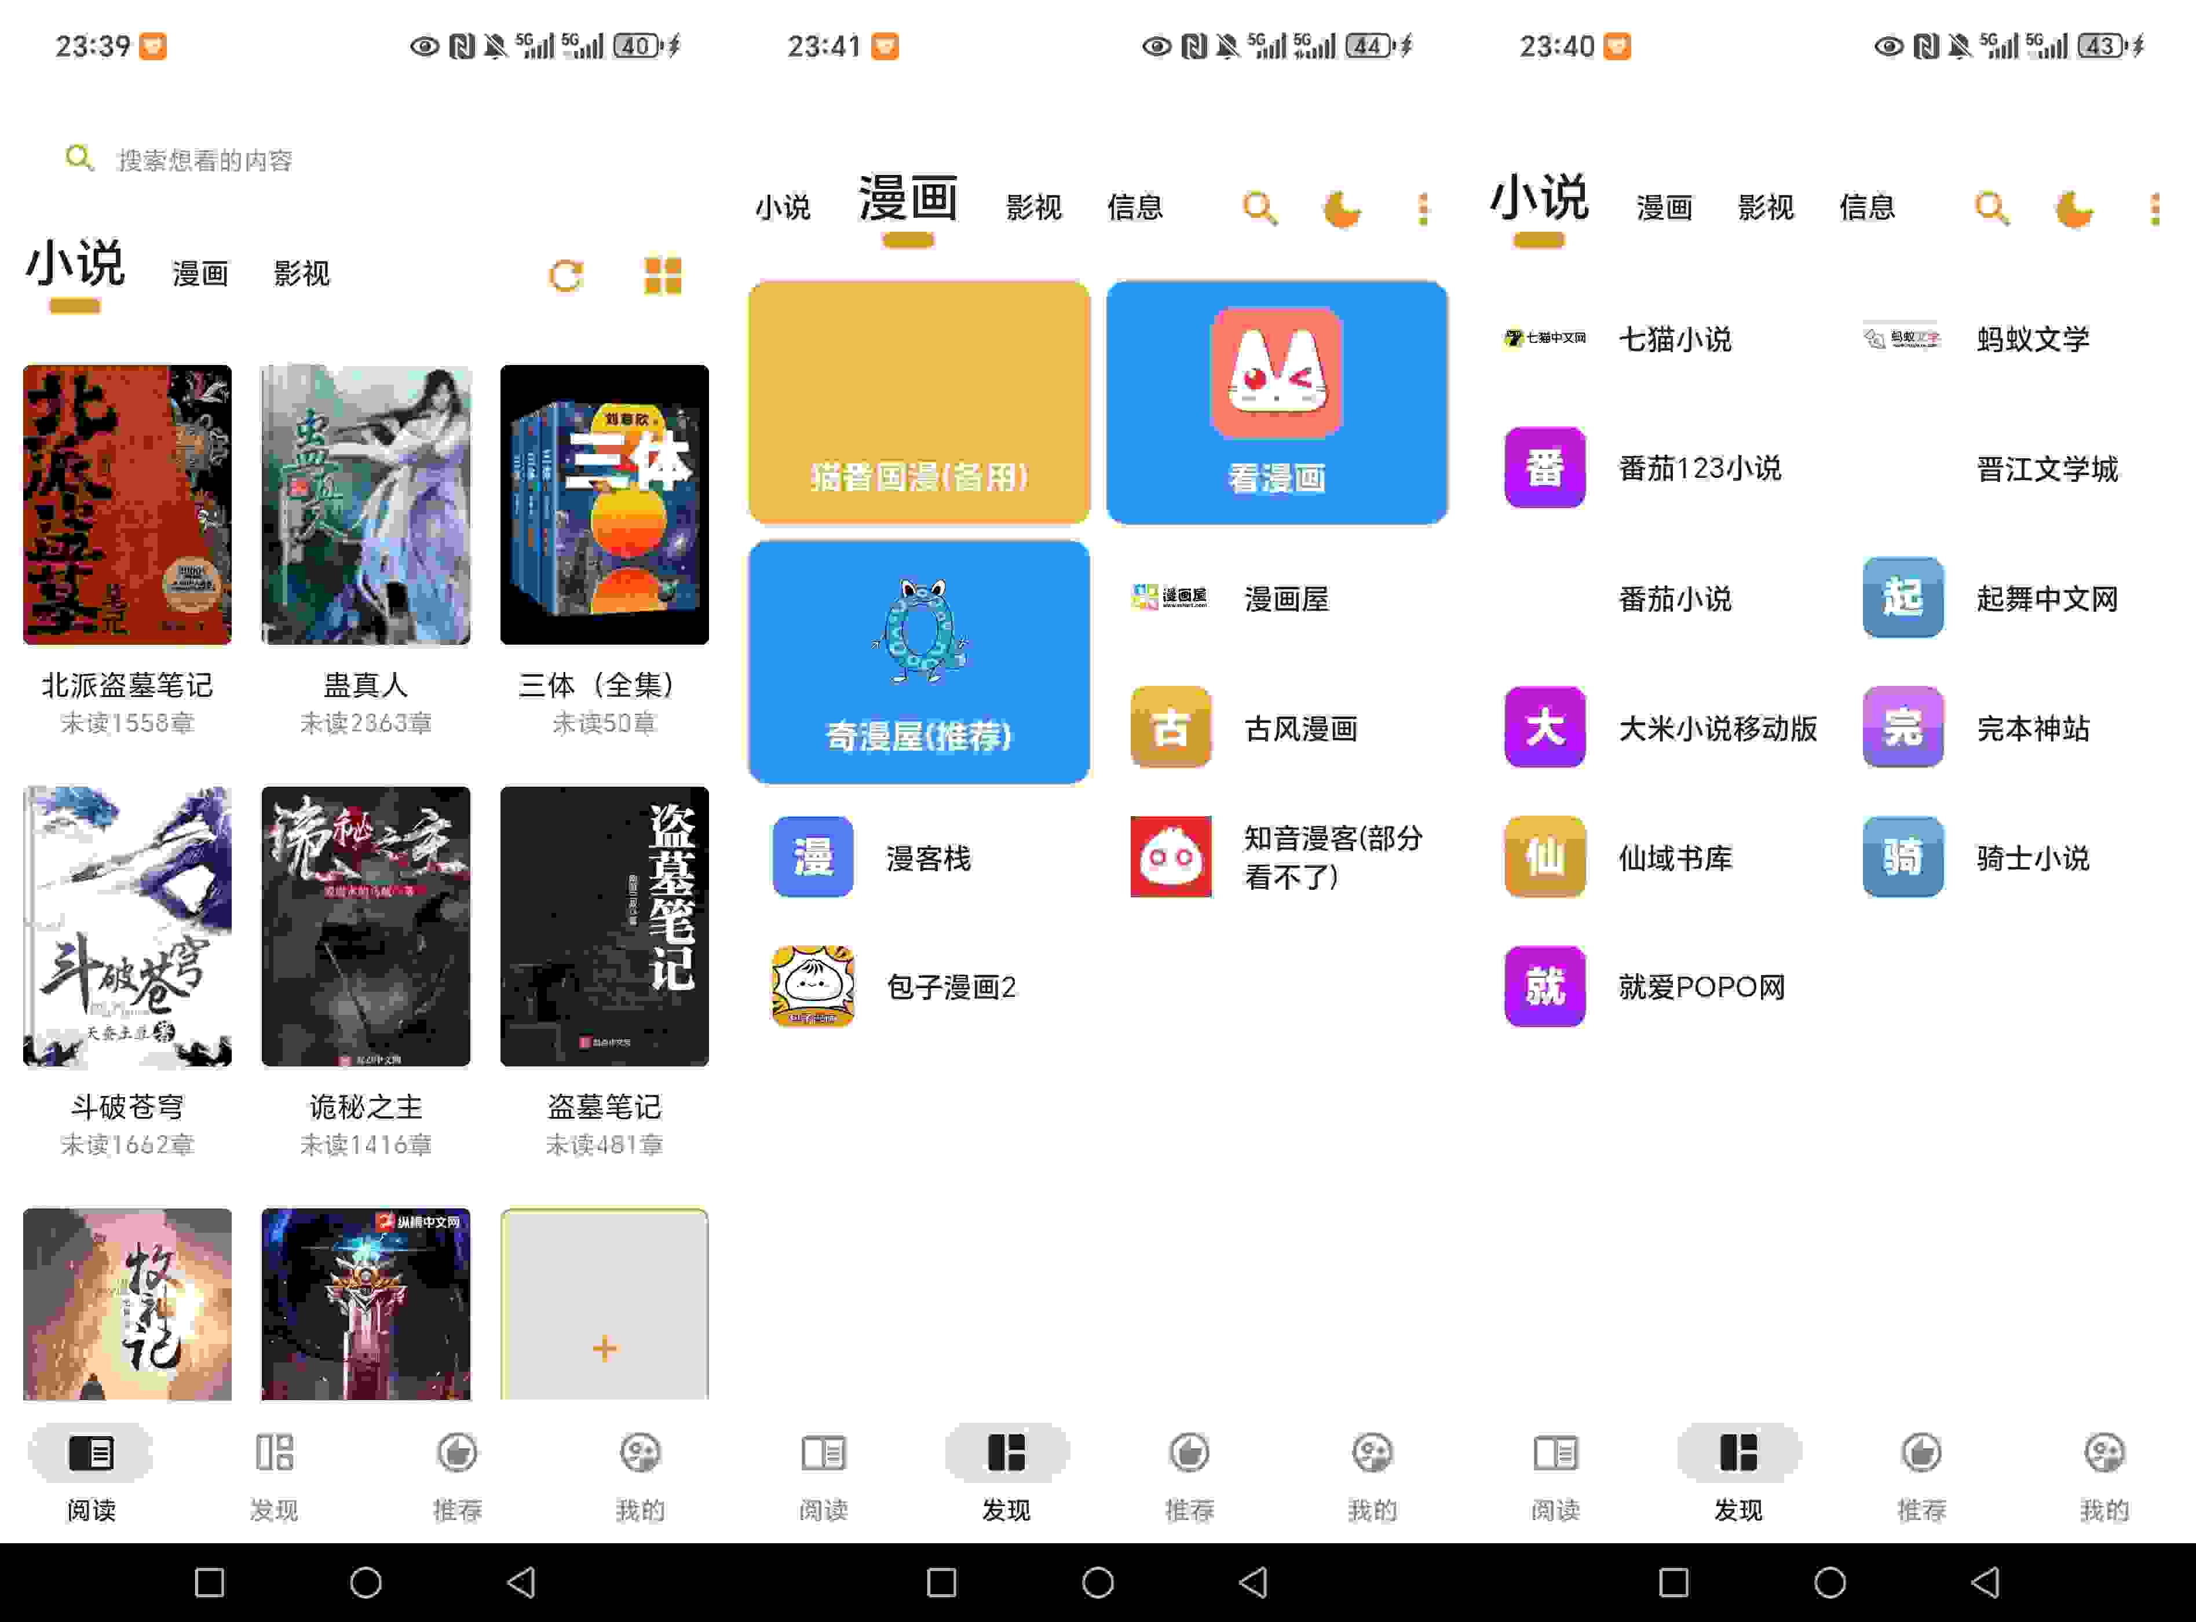Open the 完本神站 source icon
Image resolution: width=2196 pixels, height=1622 pixels.
[1902, 728]
